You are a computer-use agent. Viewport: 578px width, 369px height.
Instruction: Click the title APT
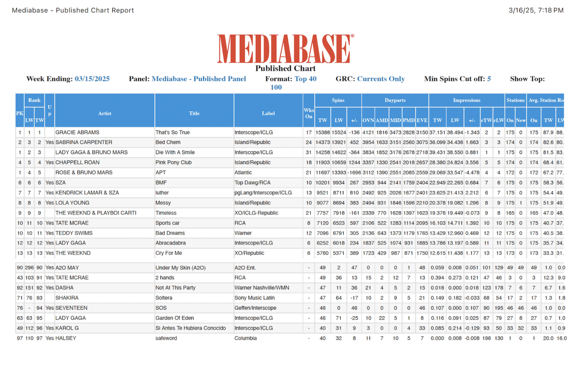tap(161, 173)
